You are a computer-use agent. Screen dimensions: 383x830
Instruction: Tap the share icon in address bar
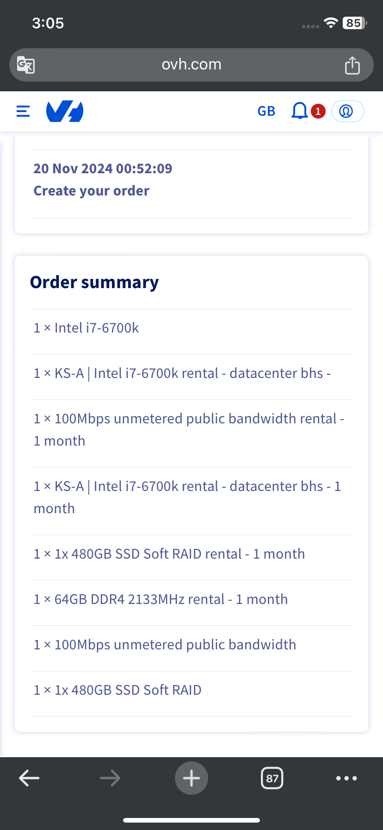coord(352,65)
